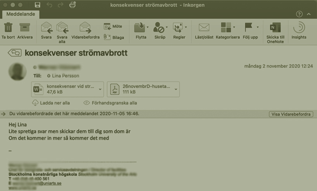
Task: Toggle the Följ upp flag
Action: [248, 27]
